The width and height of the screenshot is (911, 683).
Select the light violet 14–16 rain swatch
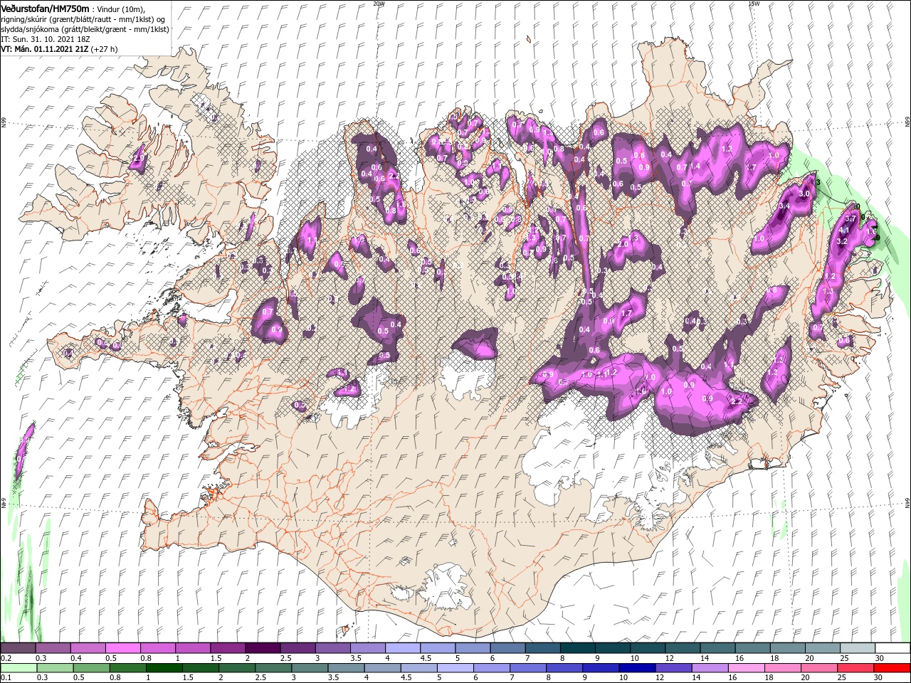tap(710, 668)
